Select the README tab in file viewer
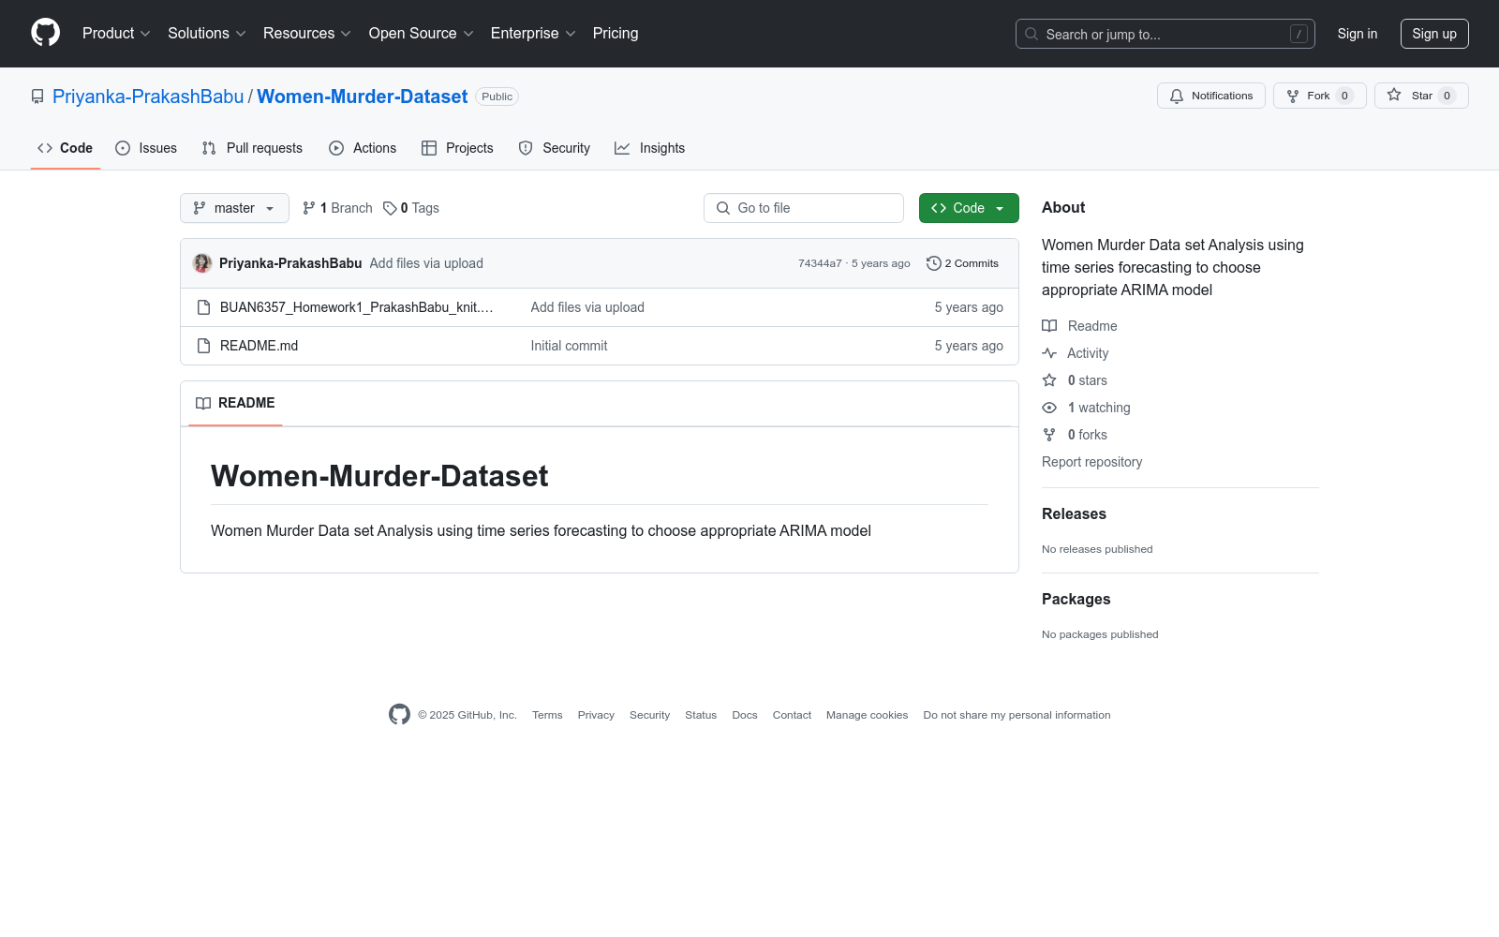Image resolution: width=1499 pixels, height=937 pixels. tap(235, 403)
